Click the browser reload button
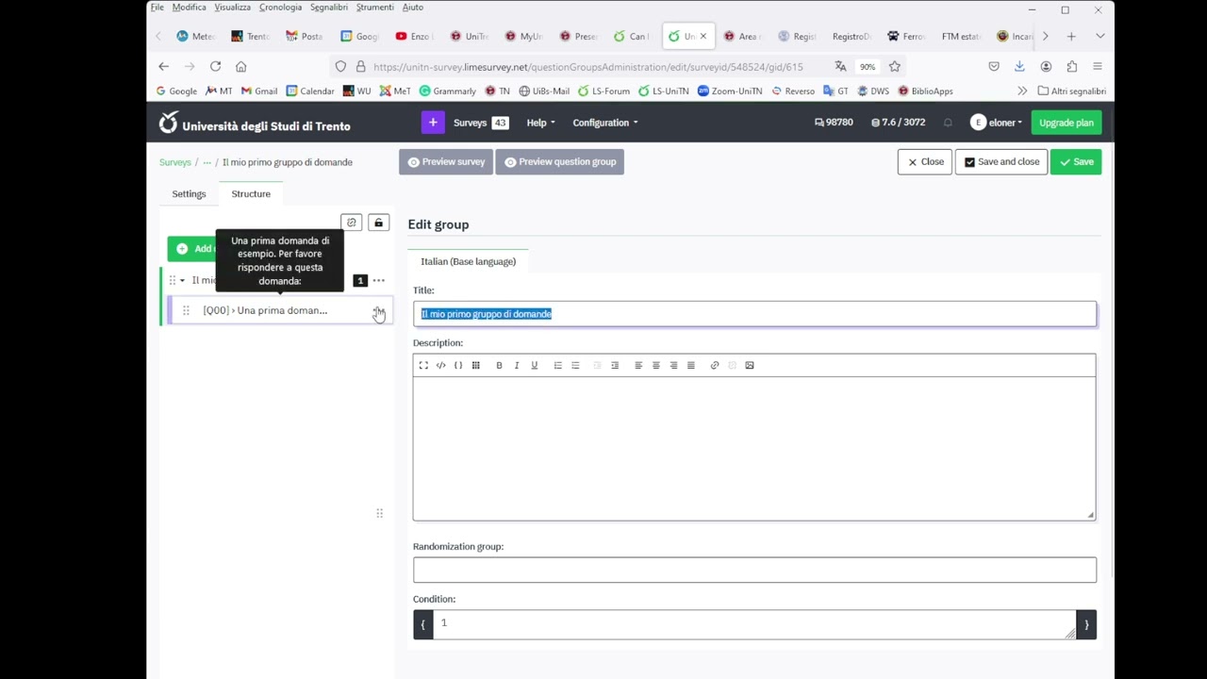The height and width of the screenshot is (679, 1207). 215,66
